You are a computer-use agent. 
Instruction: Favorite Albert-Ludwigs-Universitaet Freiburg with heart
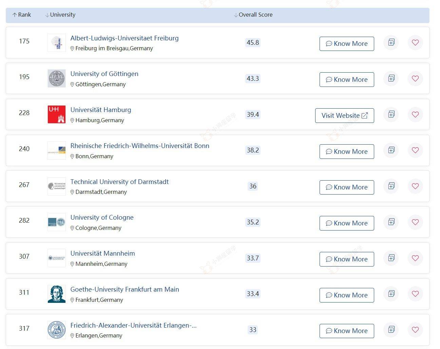tap(415, 43)
